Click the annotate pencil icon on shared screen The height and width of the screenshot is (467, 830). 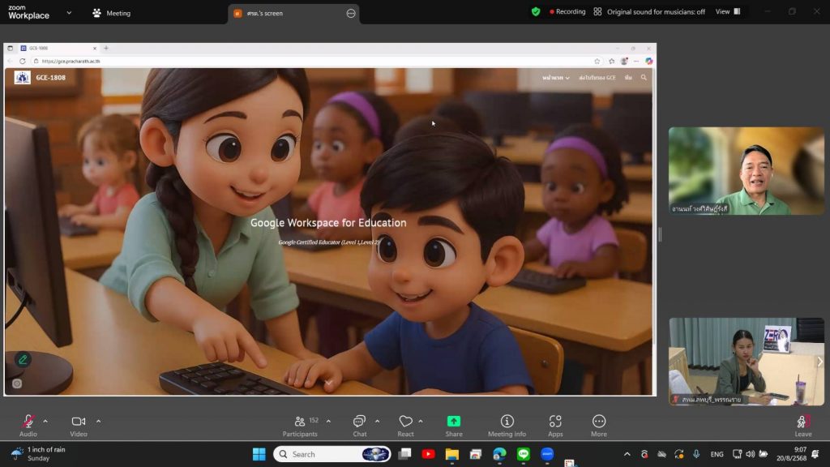click(x=23, y=359)
